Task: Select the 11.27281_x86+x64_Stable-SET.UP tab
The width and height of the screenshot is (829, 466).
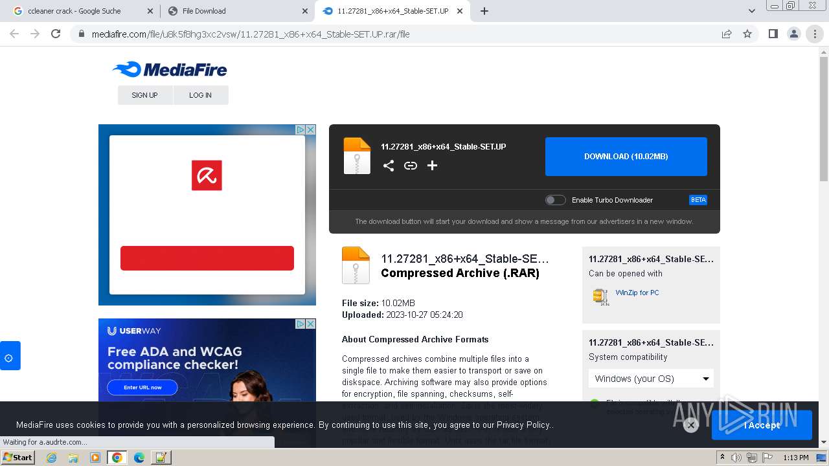Action: [x=393, y=11]
